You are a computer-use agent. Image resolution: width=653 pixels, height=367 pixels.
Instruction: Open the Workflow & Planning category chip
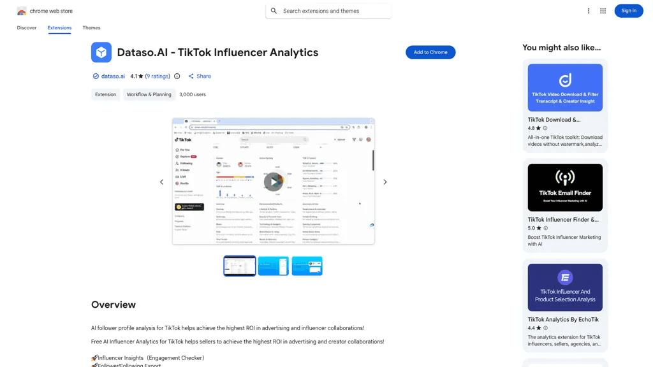pos(149,94)
